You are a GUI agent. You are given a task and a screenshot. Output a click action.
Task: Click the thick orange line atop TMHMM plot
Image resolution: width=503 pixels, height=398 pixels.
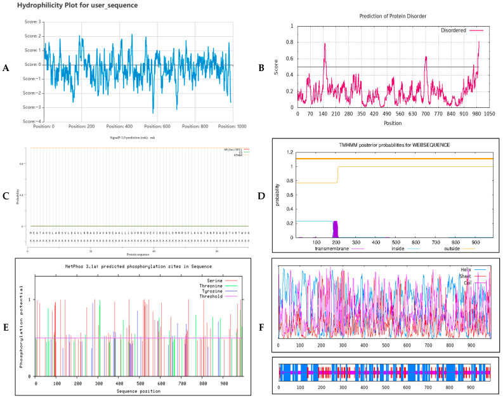pyautogui.click(x=395, y=159)
